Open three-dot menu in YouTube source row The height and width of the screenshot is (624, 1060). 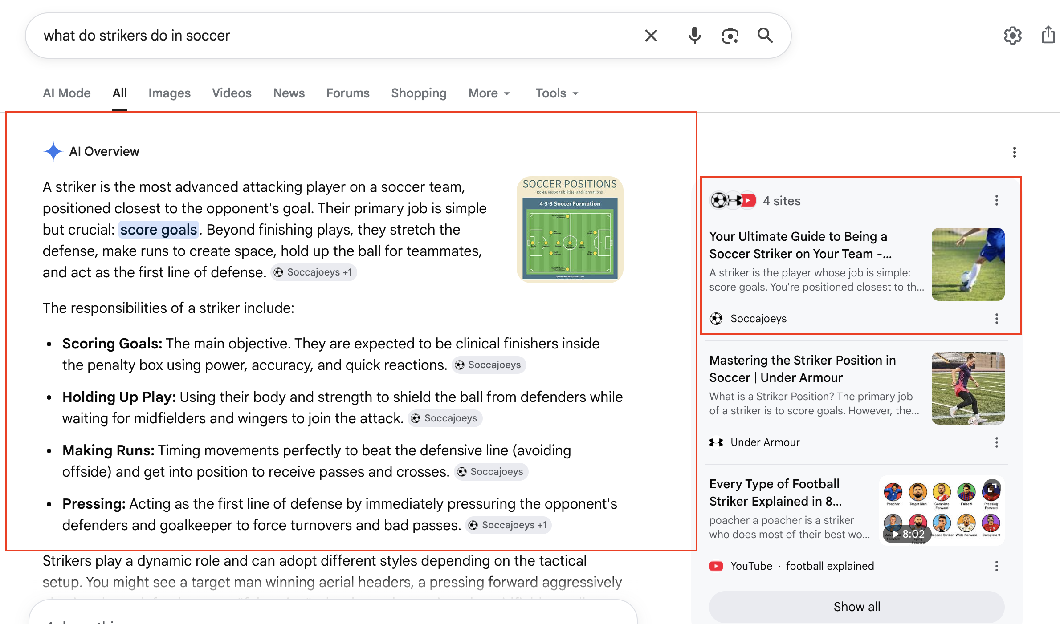pyautogui.click(x=996, y=566)
